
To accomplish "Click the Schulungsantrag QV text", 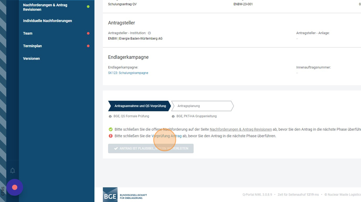I will (x=122, y=4).
